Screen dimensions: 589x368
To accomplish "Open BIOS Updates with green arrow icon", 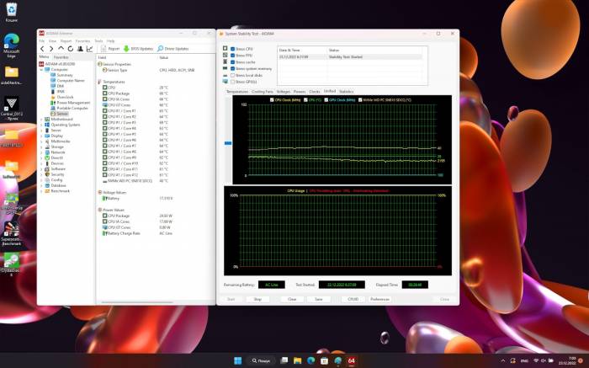I will [138, 49].
